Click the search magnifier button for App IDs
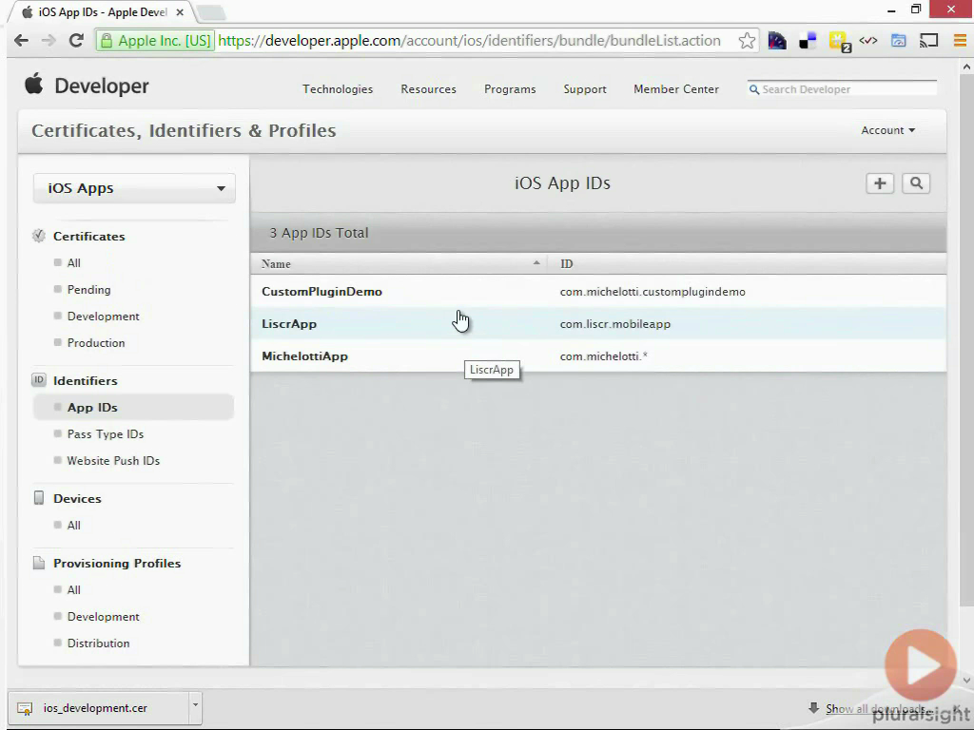Viewport: 974px width, 730px height. [x=916, y=183]
